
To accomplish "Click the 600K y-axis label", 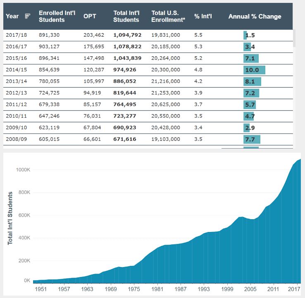I will [x=24, y=215].
